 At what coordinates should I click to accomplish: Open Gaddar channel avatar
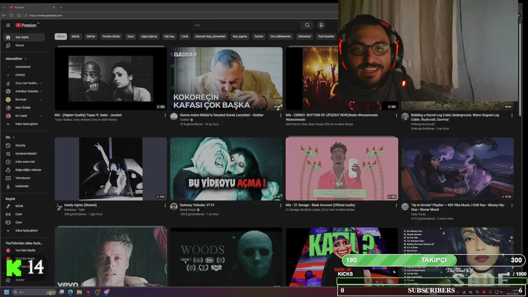(x=174, y=117)
